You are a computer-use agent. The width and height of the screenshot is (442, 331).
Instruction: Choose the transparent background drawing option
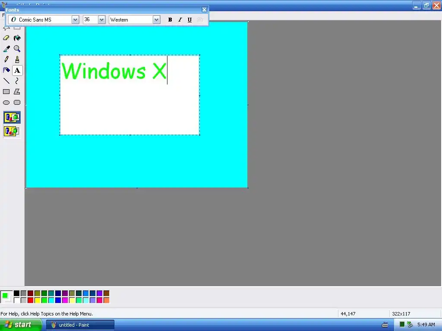click(x=12, y=131)
